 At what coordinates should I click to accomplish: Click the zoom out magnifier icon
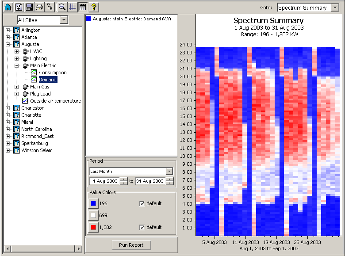click(62, 7)
